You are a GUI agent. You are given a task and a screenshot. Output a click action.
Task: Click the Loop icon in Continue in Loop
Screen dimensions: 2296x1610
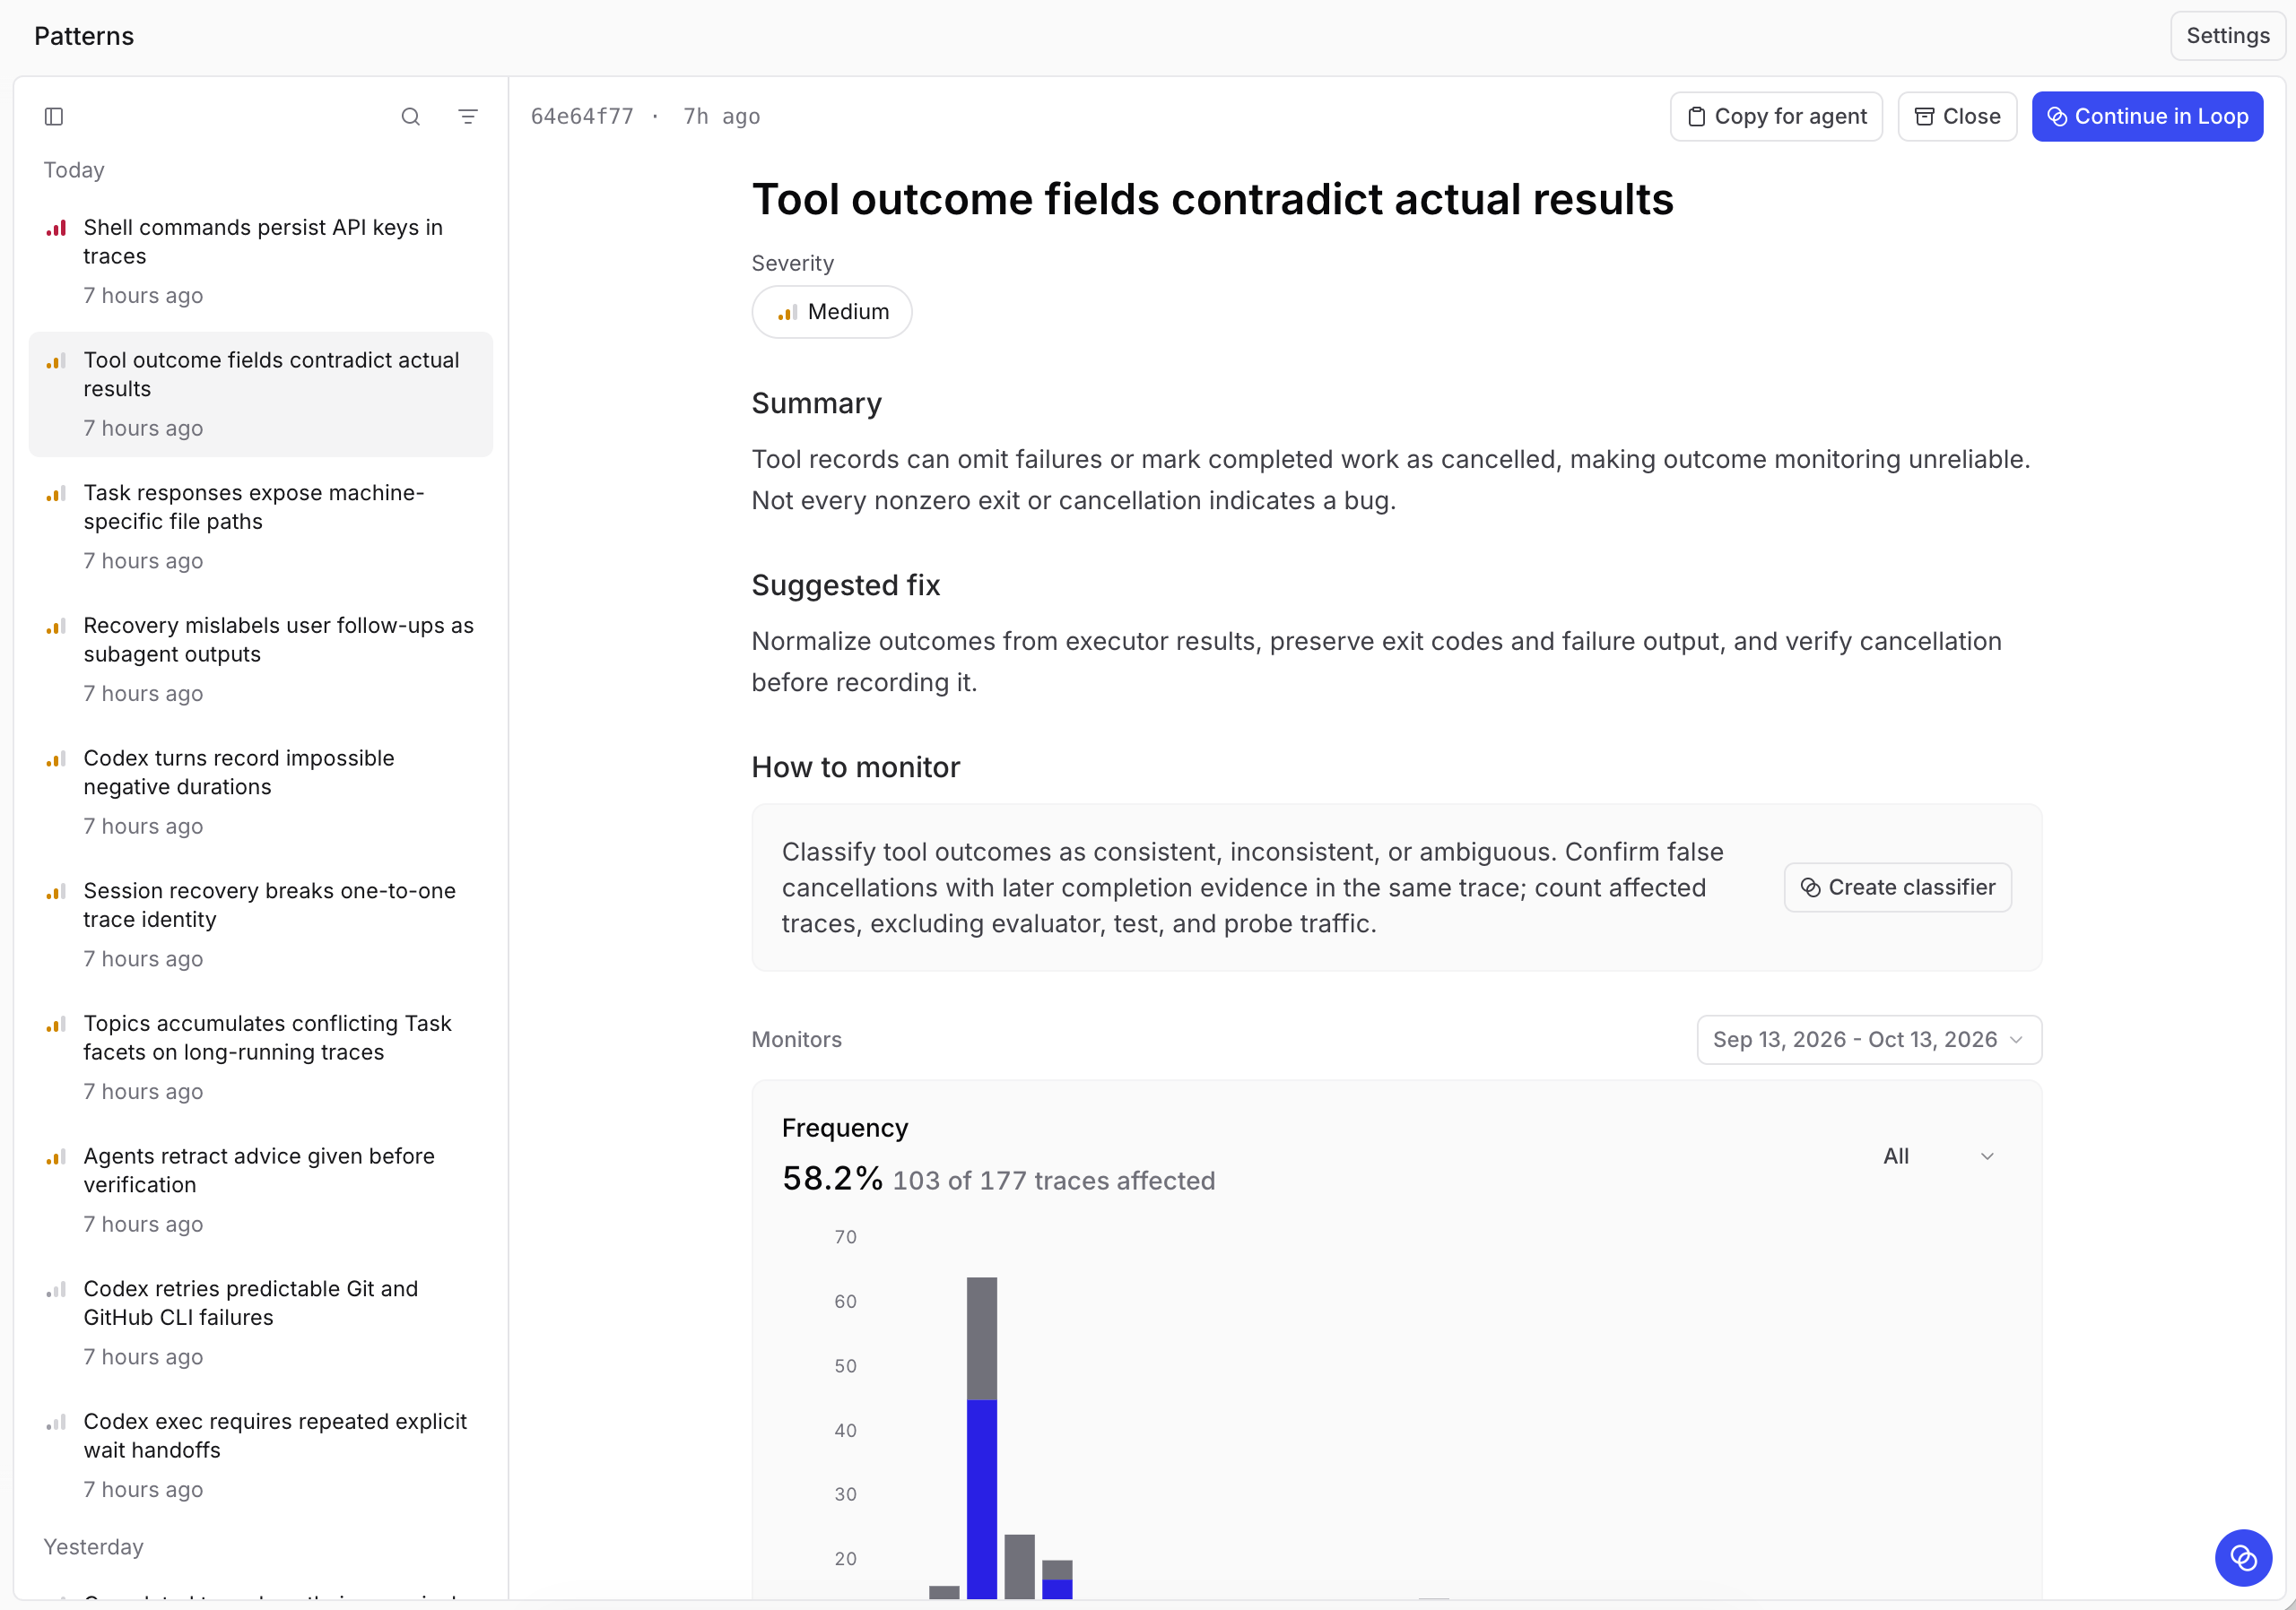pyautogui.click(x=2057, y=117)
